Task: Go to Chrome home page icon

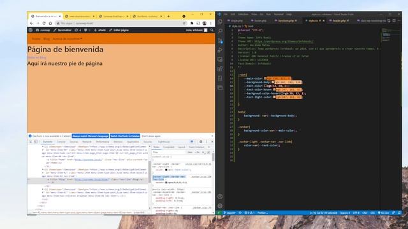Action: [50, 23]
